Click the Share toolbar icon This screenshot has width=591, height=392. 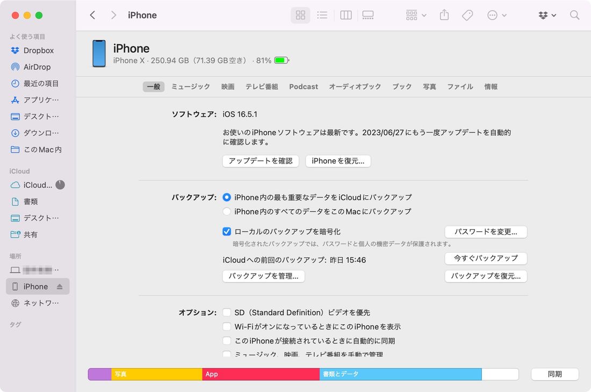[x=444, y=15]
